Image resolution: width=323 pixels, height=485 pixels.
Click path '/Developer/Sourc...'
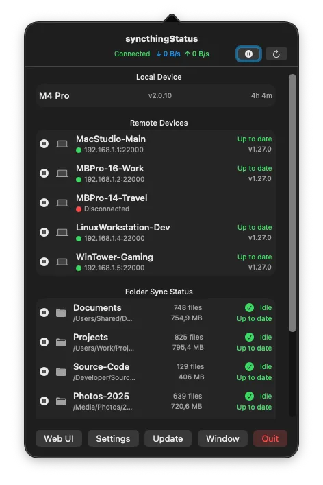(x=104, y=378)
